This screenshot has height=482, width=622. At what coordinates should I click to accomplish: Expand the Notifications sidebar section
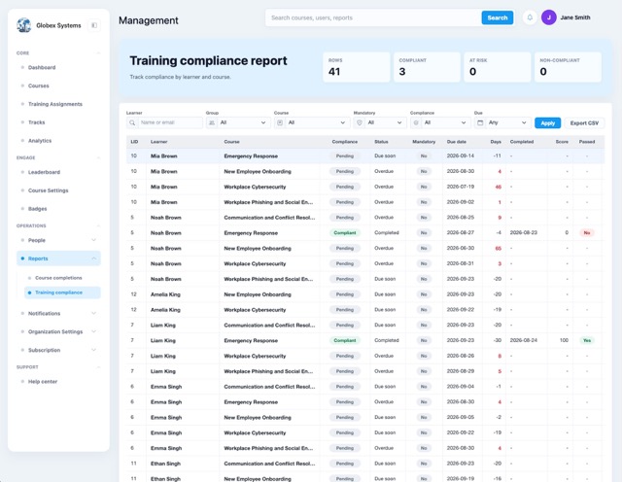coord(93,313)
